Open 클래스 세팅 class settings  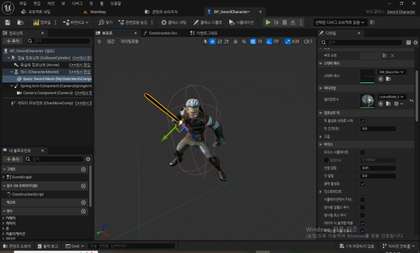click(173, 22)
